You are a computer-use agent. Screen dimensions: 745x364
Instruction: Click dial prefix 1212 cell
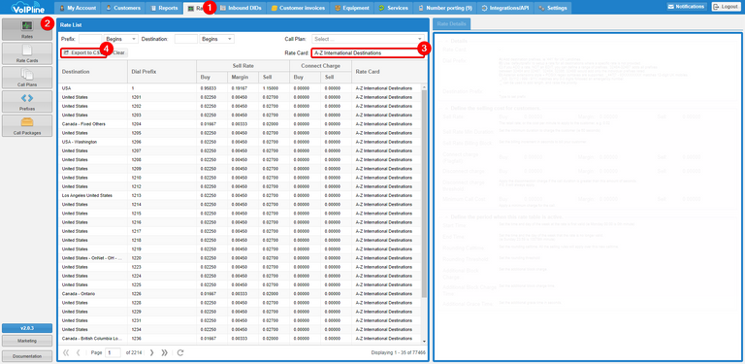point(162,186)
